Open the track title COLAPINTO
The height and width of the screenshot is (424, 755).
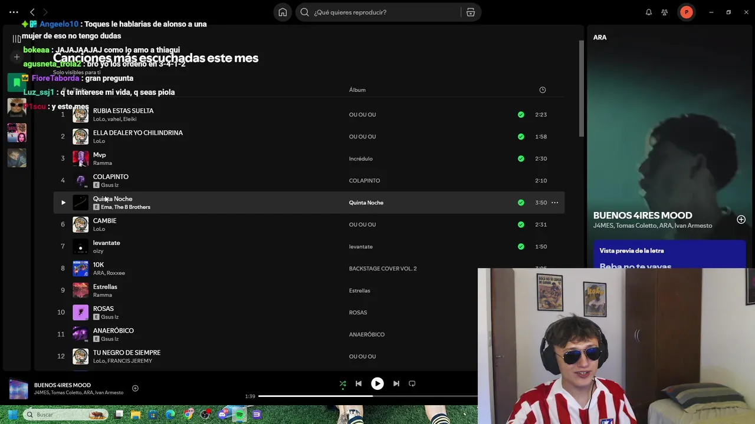(111, 177)
